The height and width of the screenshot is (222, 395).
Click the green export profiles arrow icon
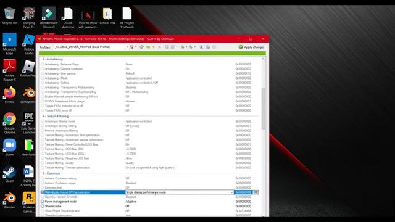[183, 47]
